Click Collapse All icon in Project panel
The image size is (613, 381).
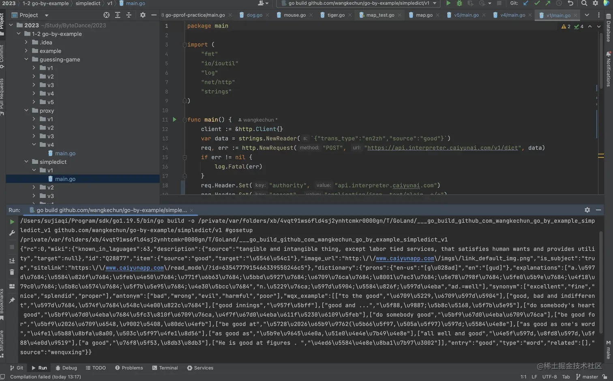coord(129,15)
